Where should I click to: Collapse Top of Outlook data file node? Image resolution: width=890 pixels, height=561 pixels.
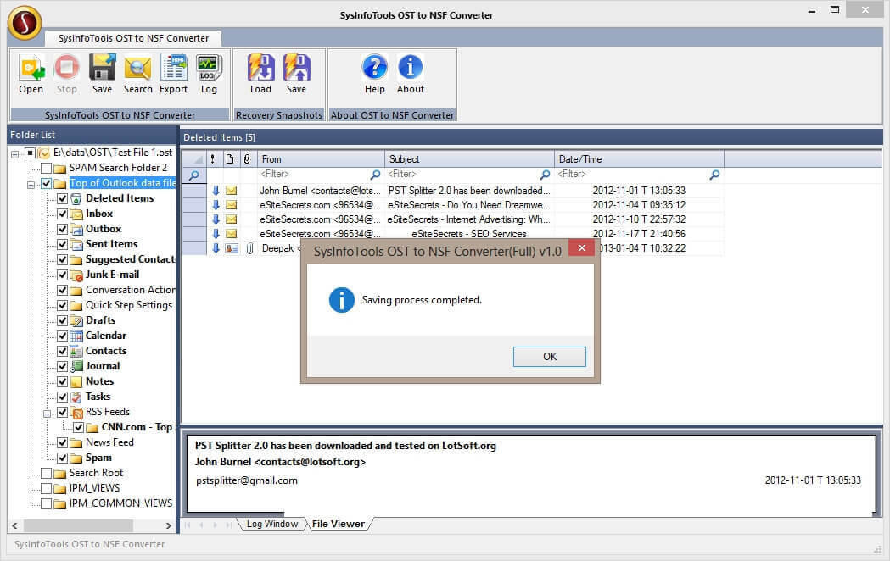coord(31,184)
